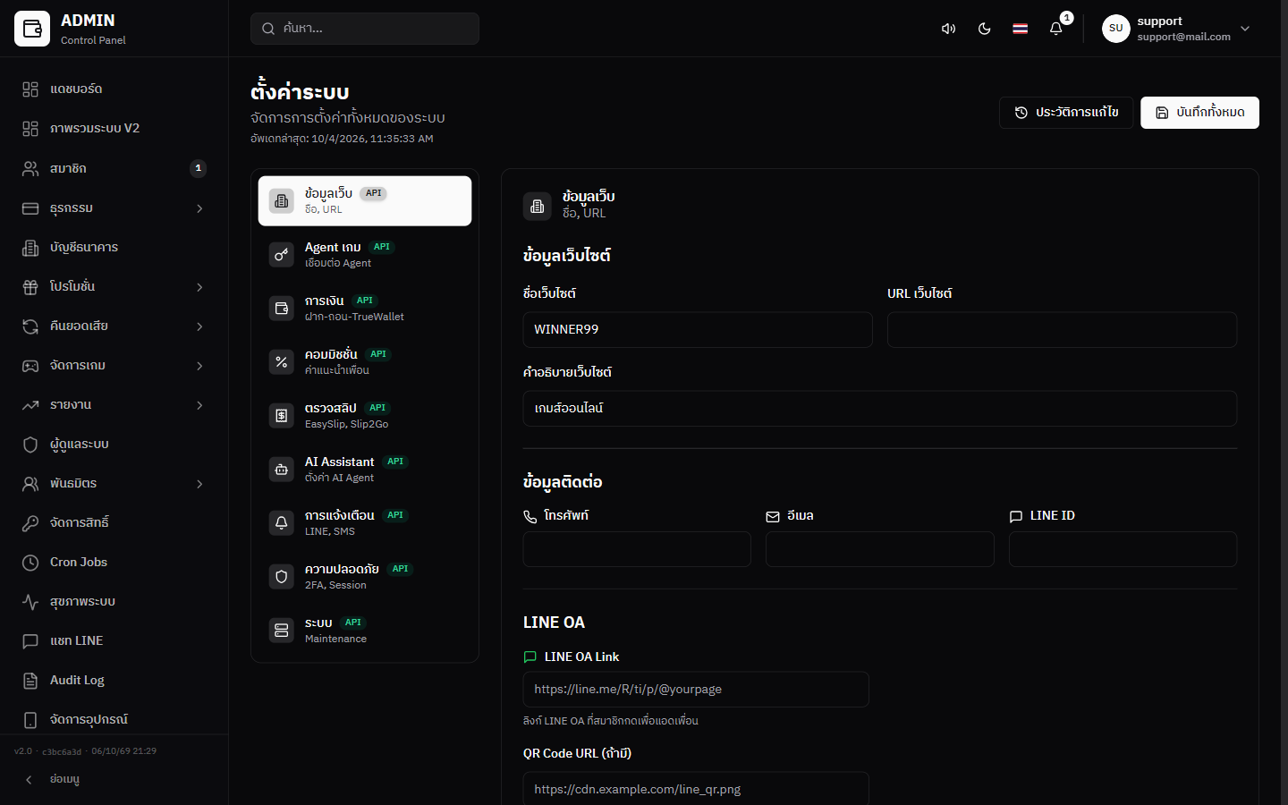The image size is (1288, 805).
Task: Expand the support account dropdown chevron
Action: click(x=1245, y=29)
